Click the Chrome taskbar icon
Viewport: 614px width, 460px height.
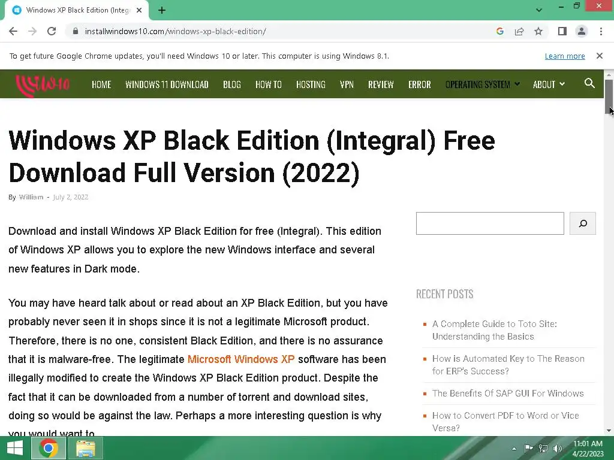[x=49, y=448]
